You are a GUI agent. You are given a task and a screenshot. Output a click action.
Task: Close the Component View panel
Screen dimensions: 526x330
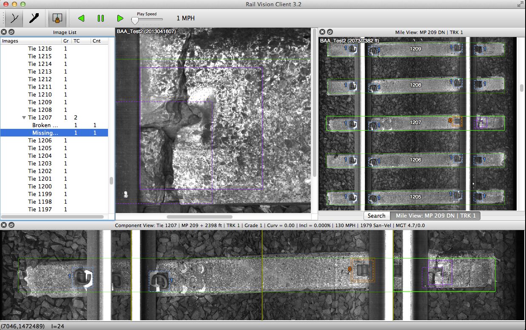[4, 225]
